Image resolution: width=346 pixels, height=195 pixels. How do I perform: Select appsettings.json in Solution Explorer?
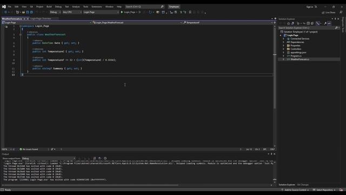[x=298, y=53]
